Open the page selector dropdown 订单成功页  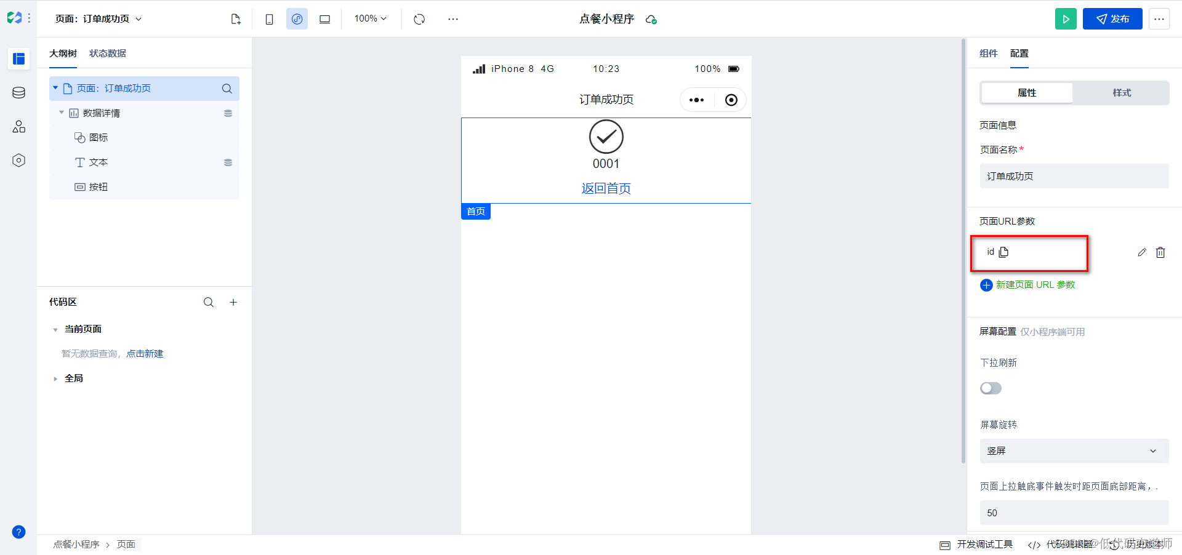pos(98,19)
